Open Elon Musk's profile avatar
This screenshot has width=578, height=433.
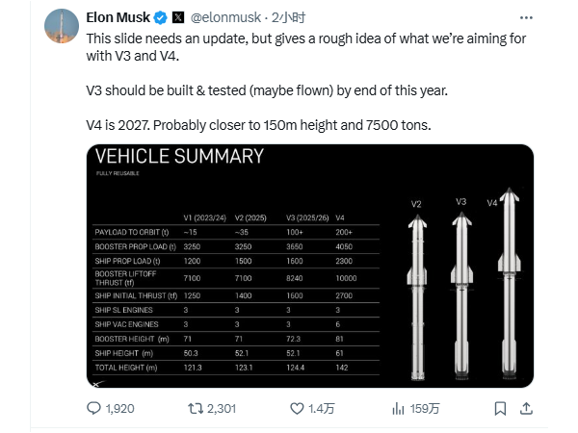click(x=62, y=26)
